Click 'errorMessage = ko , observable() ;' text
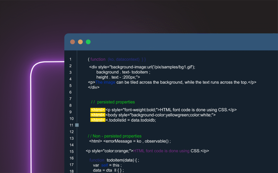This screenshot has height=173, width=278. 138,141
